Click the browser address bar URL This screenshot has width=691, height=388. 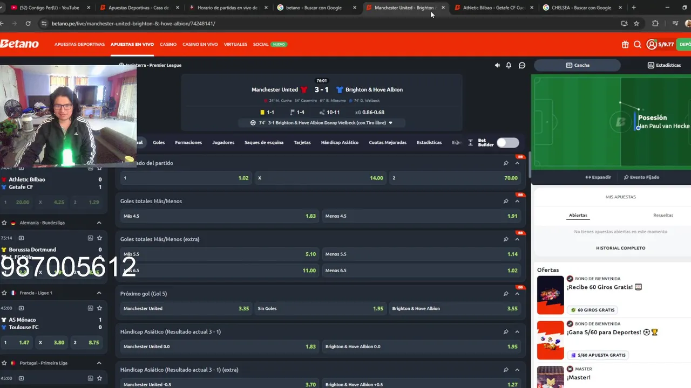[x=133, y=24]
